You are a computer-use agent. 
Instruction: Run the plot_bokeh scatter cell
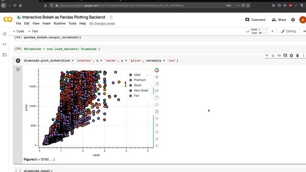pos(18,61)
